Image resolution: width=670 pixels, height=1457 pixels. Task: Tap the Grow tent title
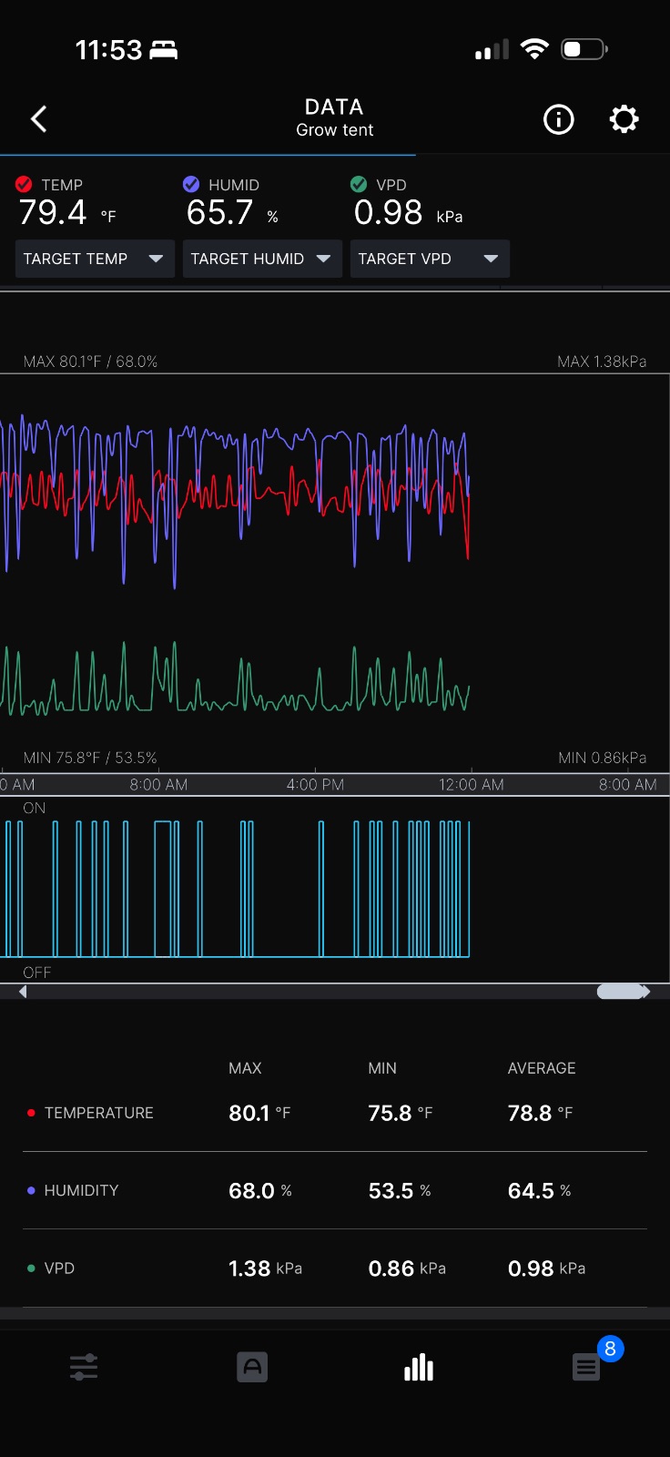click(335, 130)
